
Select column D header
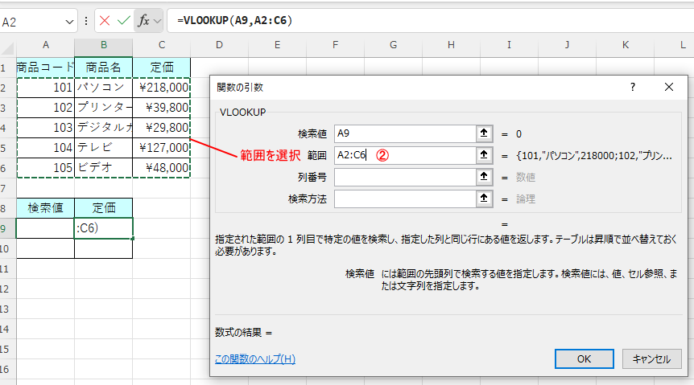(219, 46)
